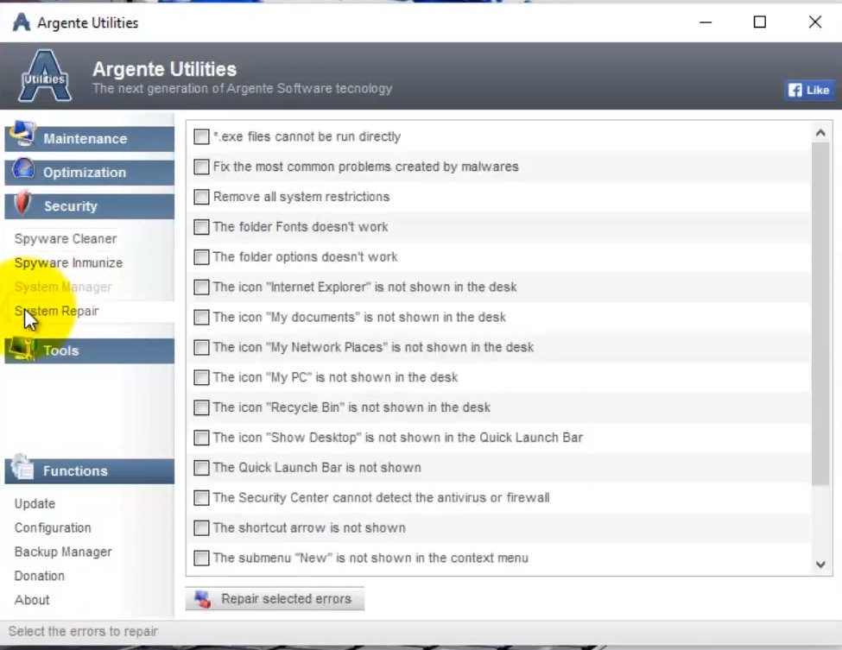Expand the Security section
Screen dimensions: 842x650
click(x=90, y=206)
